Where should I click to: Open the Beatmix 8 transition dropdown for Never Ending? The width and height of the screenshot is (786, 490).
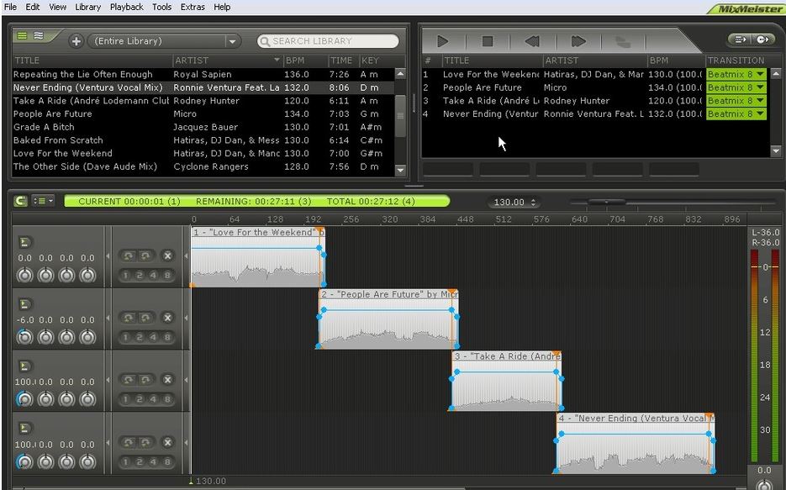pos(736,113)
